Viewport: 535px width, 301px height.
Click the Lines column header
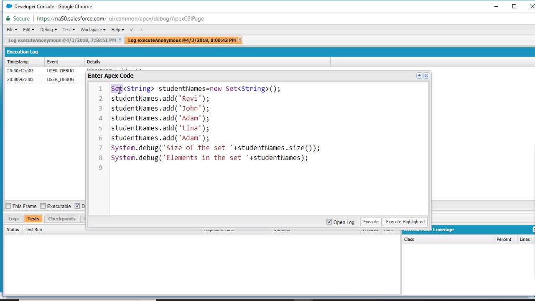point(525,240)
